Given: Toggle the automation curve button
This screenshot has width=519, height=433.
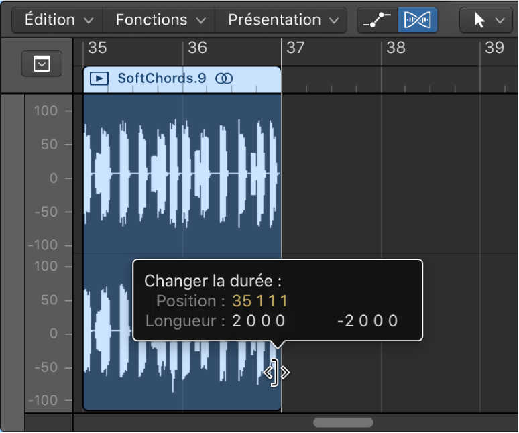Looking at the screenshot, I should pos(378,20).
